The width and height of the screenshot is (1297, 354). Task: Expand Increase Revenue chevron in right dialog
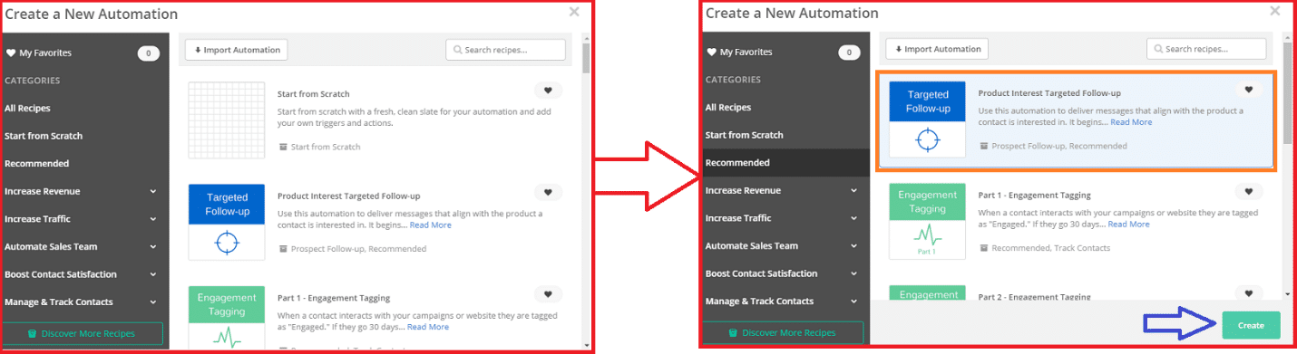tap(853, 191)
